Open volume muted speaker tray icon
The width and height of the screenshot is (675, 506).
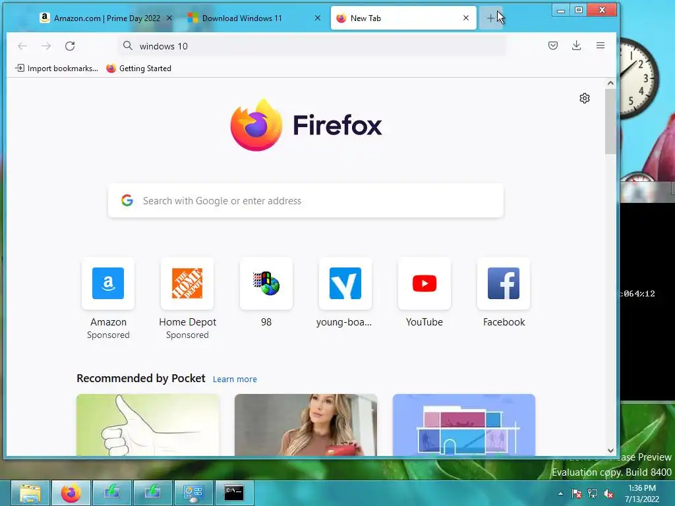coord(608,493)
